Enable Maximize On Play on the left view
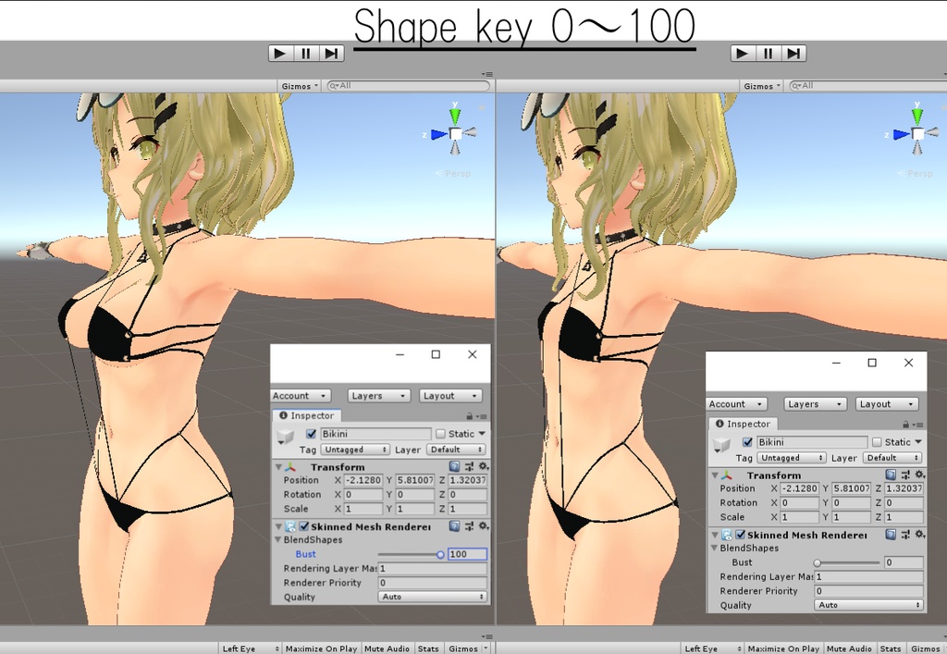This screenshot has height=654, width=947. 321,648
